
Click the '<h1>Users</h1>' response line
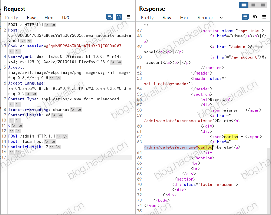click(217, 100)
